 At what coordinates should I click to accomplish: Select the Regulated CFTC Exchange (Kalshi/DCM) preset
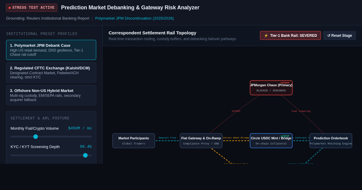pyautogui.click(x=51, y=73)
